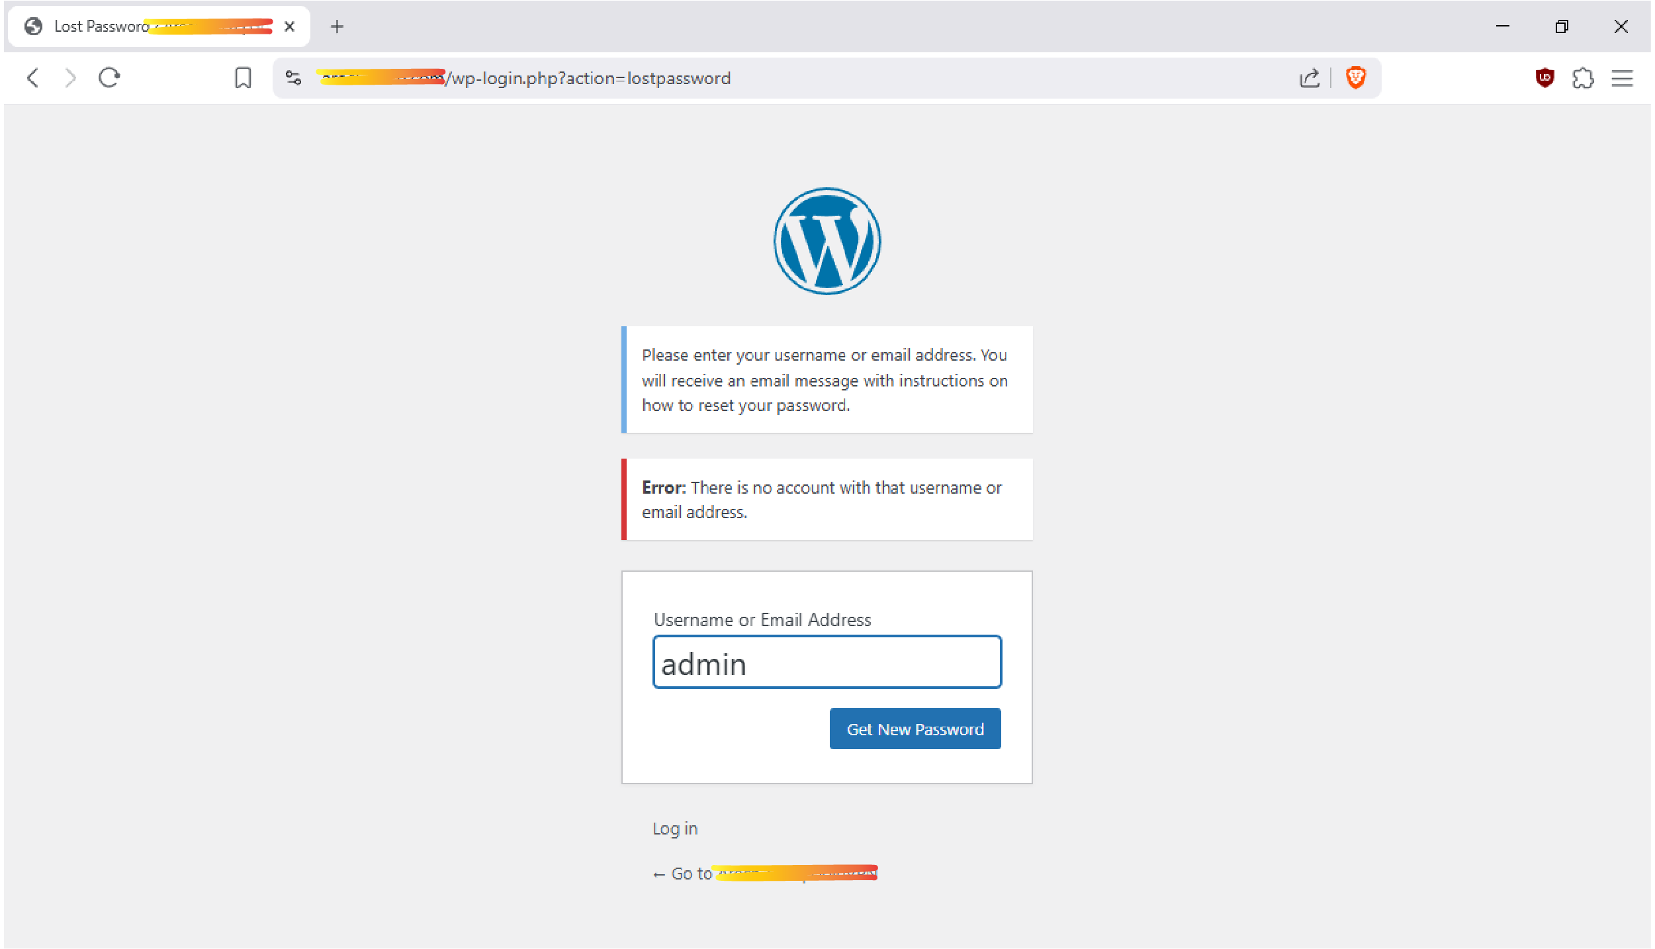Minimize the browser window

click(1503, 26)
